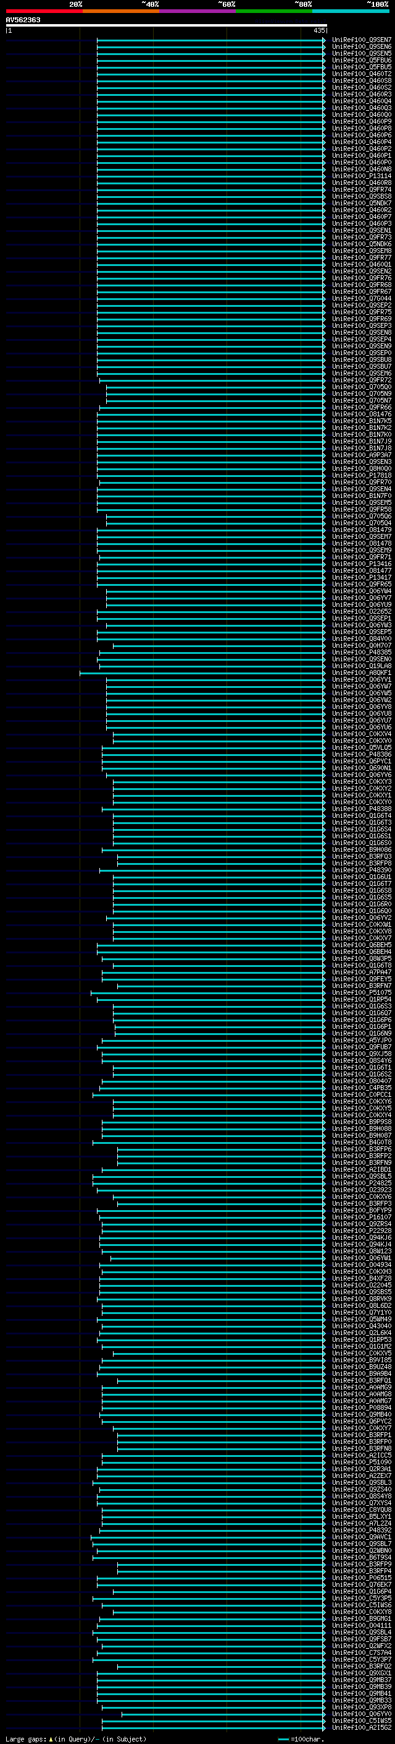Click the cyan ~100% identity scale segment
The image size is (395, 1744).
point(351,11)
